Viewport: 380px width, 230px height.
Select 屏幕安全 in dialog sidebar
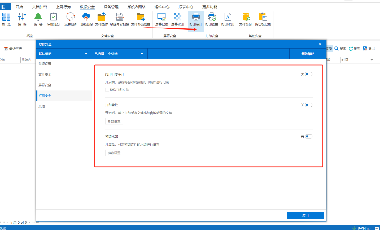click(64, 85)
